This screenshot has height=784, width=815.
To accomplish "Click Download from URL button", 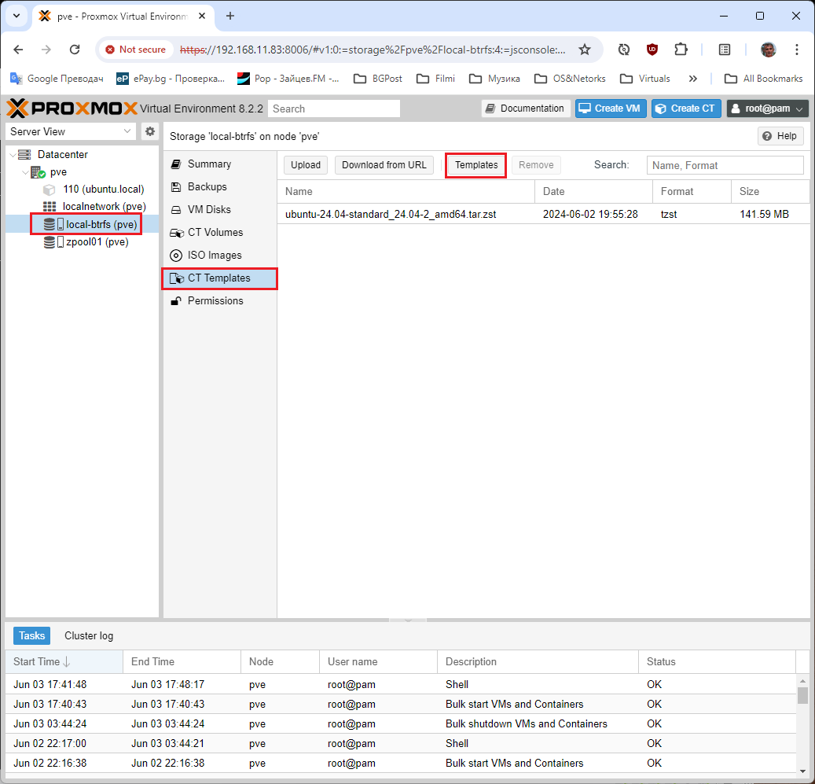I will pos(384,165).
